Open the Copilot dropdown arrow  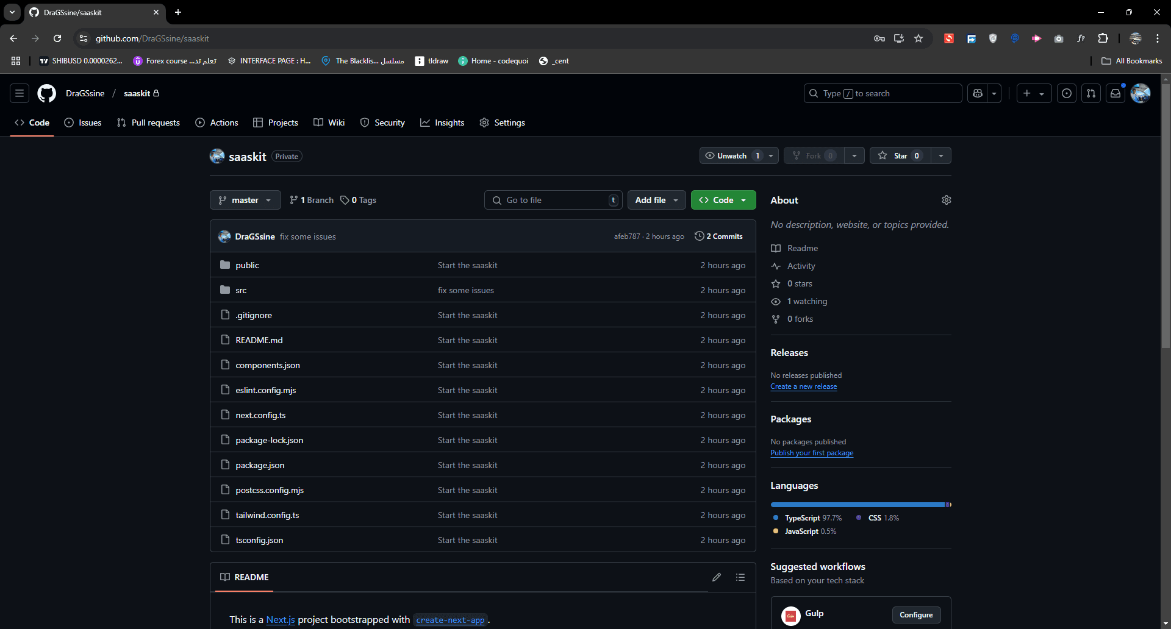click(994, 93)
